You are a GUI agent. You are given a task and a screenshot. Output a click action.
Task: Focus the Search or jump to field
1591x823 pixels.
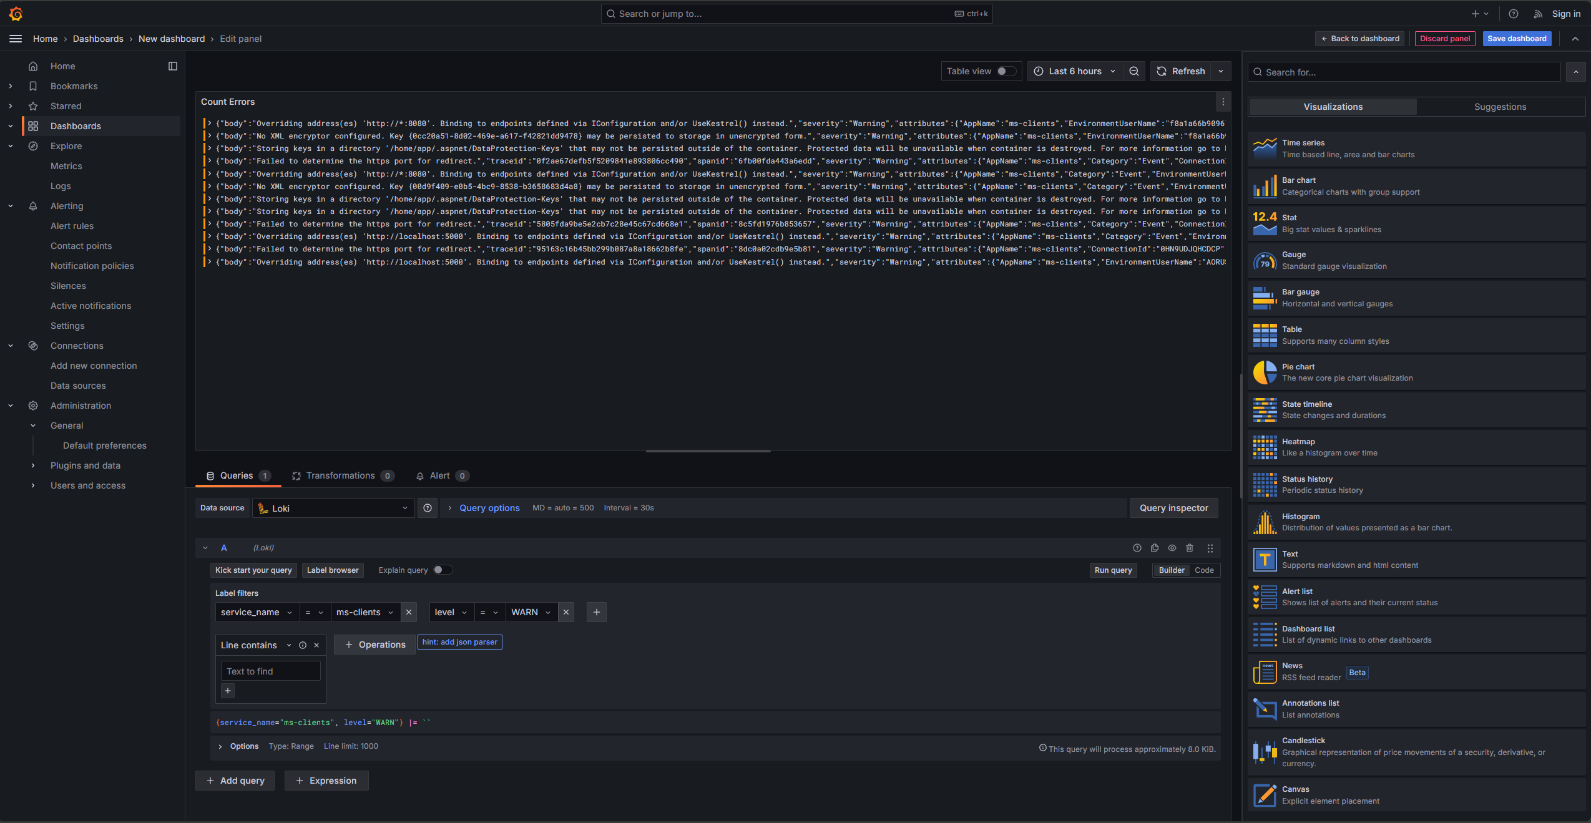pyautogui.click(x=796, y=14)
